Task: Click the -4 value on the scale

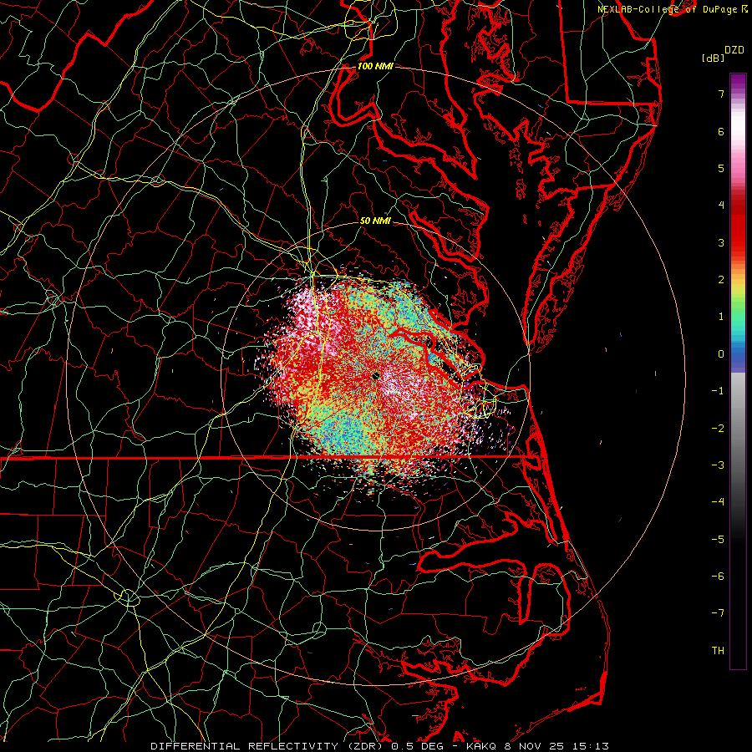Action: (718, 502)
